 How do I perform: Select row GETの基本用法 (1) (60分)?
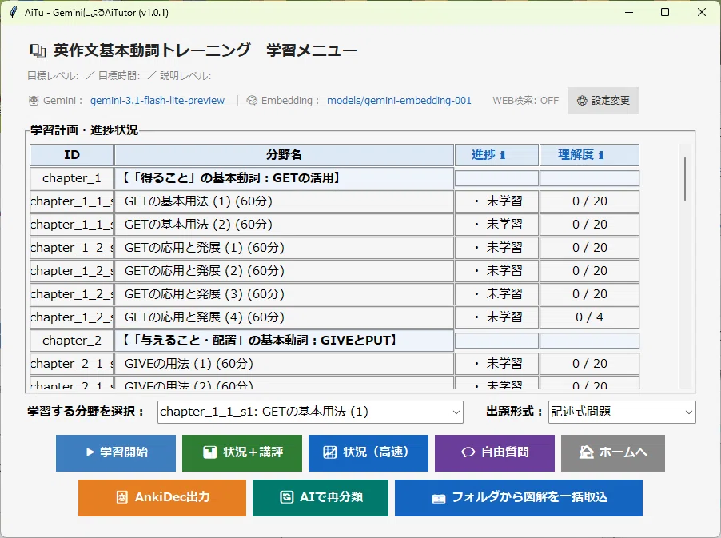pos(285,201)
